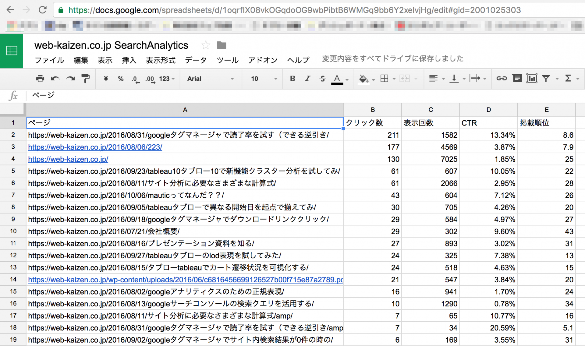Toggle strikethrough formatting
Viewport: 585px width, 346px height.
click(x=323, y=79)
